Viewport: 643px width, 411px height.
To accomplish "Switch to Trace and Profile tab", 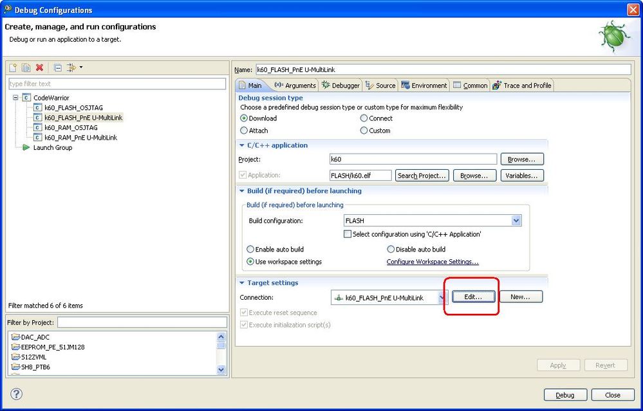I will click(522, 86).
